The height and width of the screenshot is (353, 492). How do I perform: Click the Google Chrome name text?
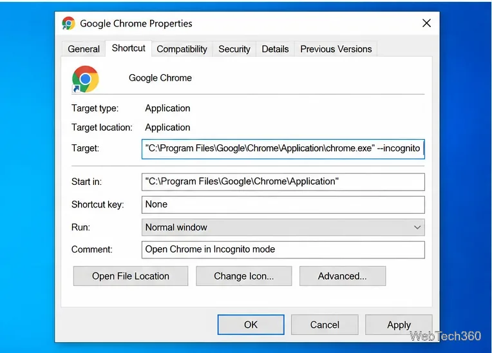pos(160,78)
